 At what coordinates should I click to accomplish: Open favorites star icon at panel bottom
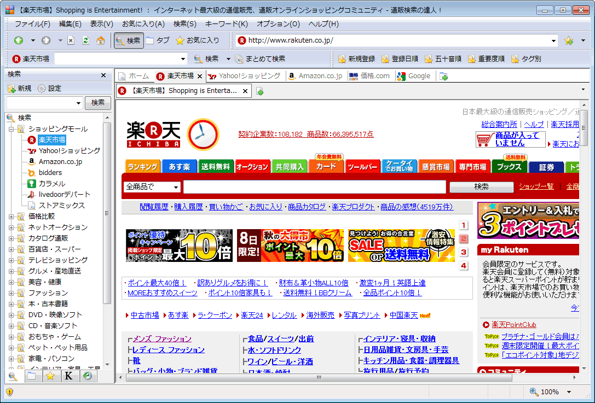50,376
